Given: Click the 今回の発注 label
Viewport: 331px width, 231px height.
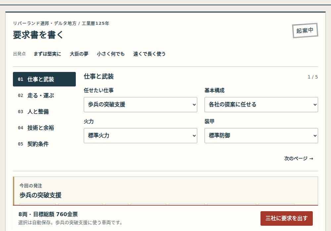Looking at the screenshot, I should (x=31, y=186).
